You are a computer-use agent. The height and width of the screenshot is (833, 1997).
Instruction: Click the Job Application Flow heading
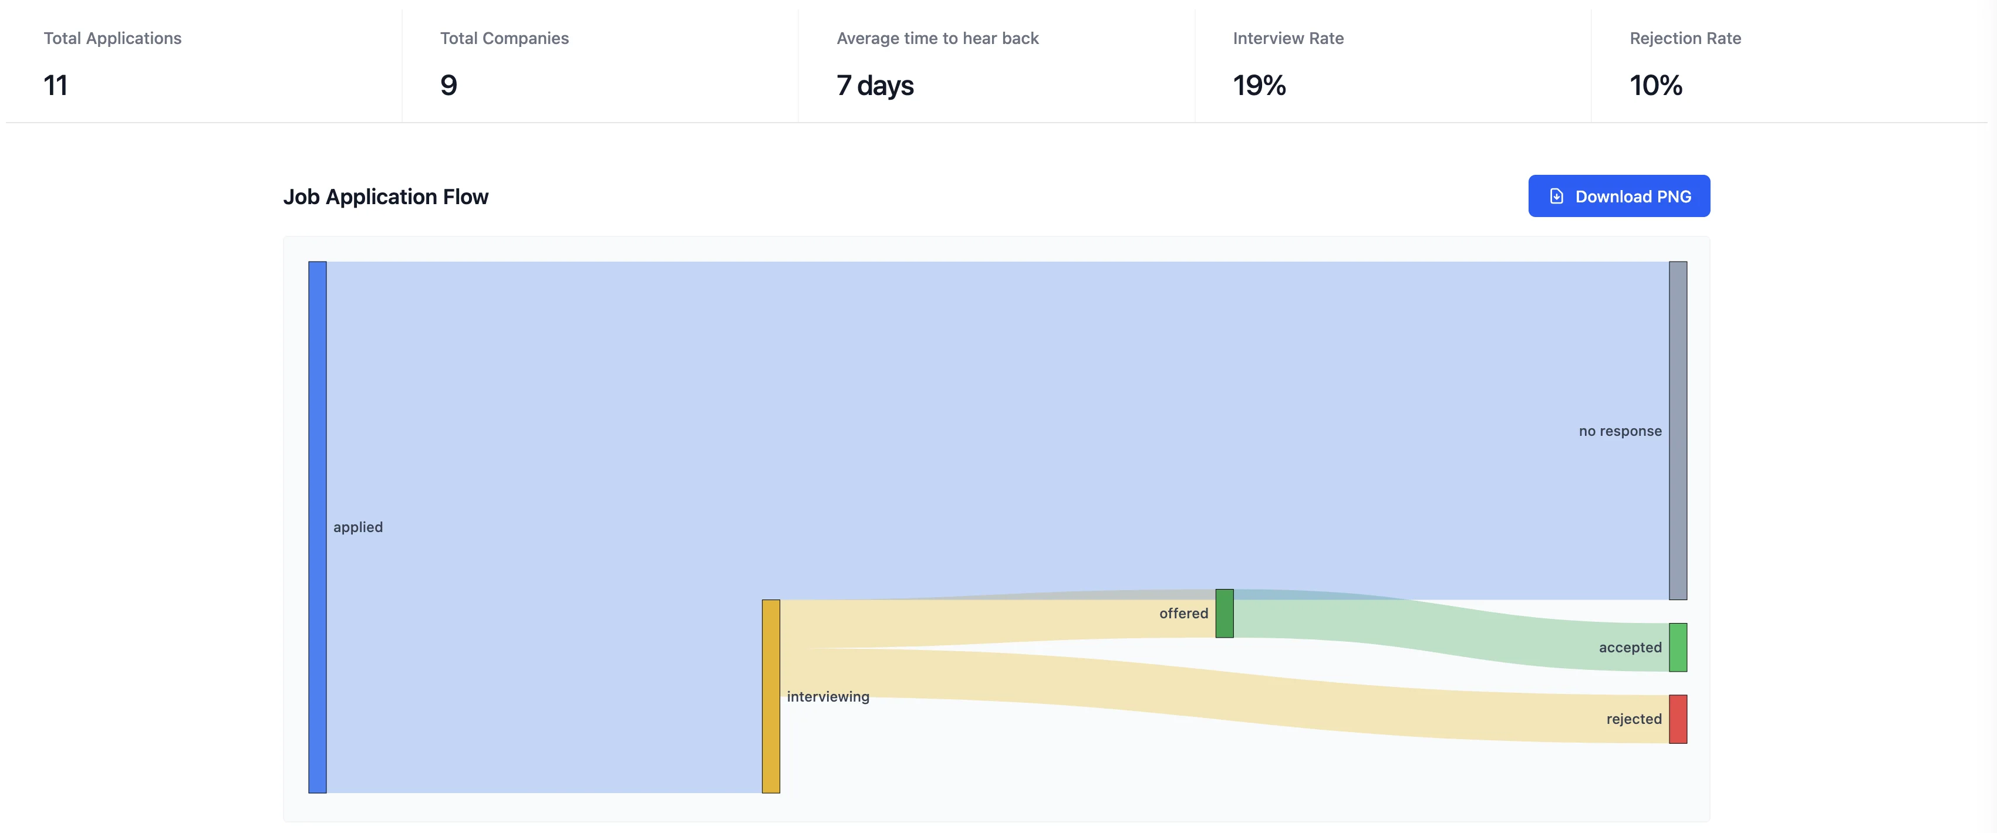386,196
